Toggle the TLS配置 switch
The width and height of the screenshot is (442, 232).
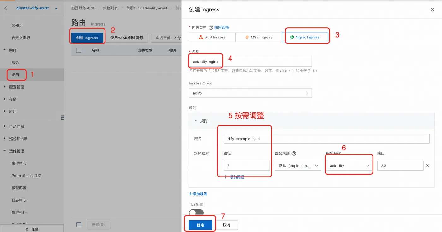tap(196, 212)
